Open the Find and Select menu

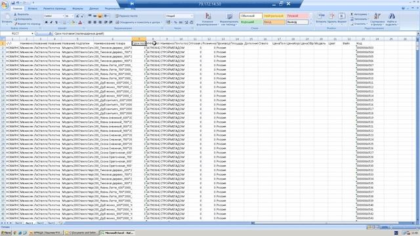pyautogui.click(x=392, y=19)
